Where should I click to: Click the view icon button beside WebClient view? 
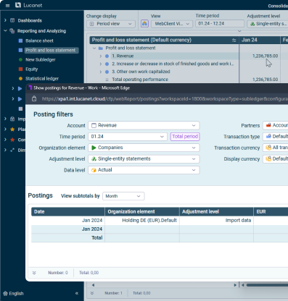[x=144, y=24]
